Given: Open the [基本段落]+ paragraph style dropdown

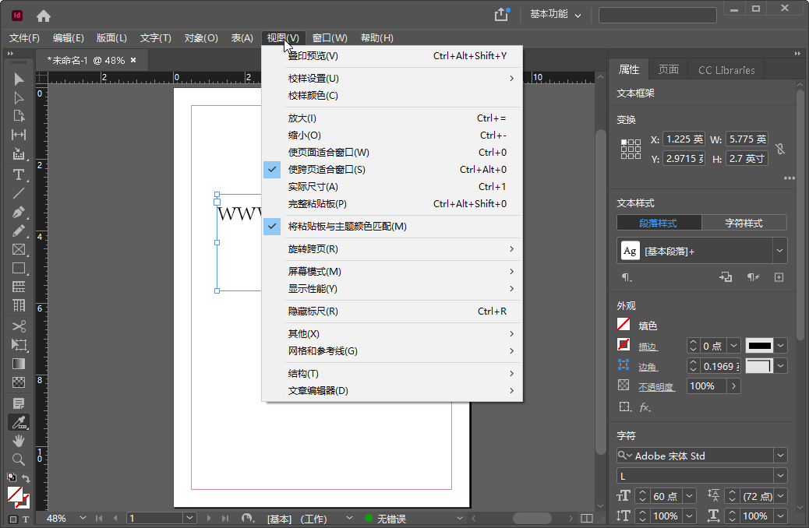Looking at the screenshot, I should (780, 250).
